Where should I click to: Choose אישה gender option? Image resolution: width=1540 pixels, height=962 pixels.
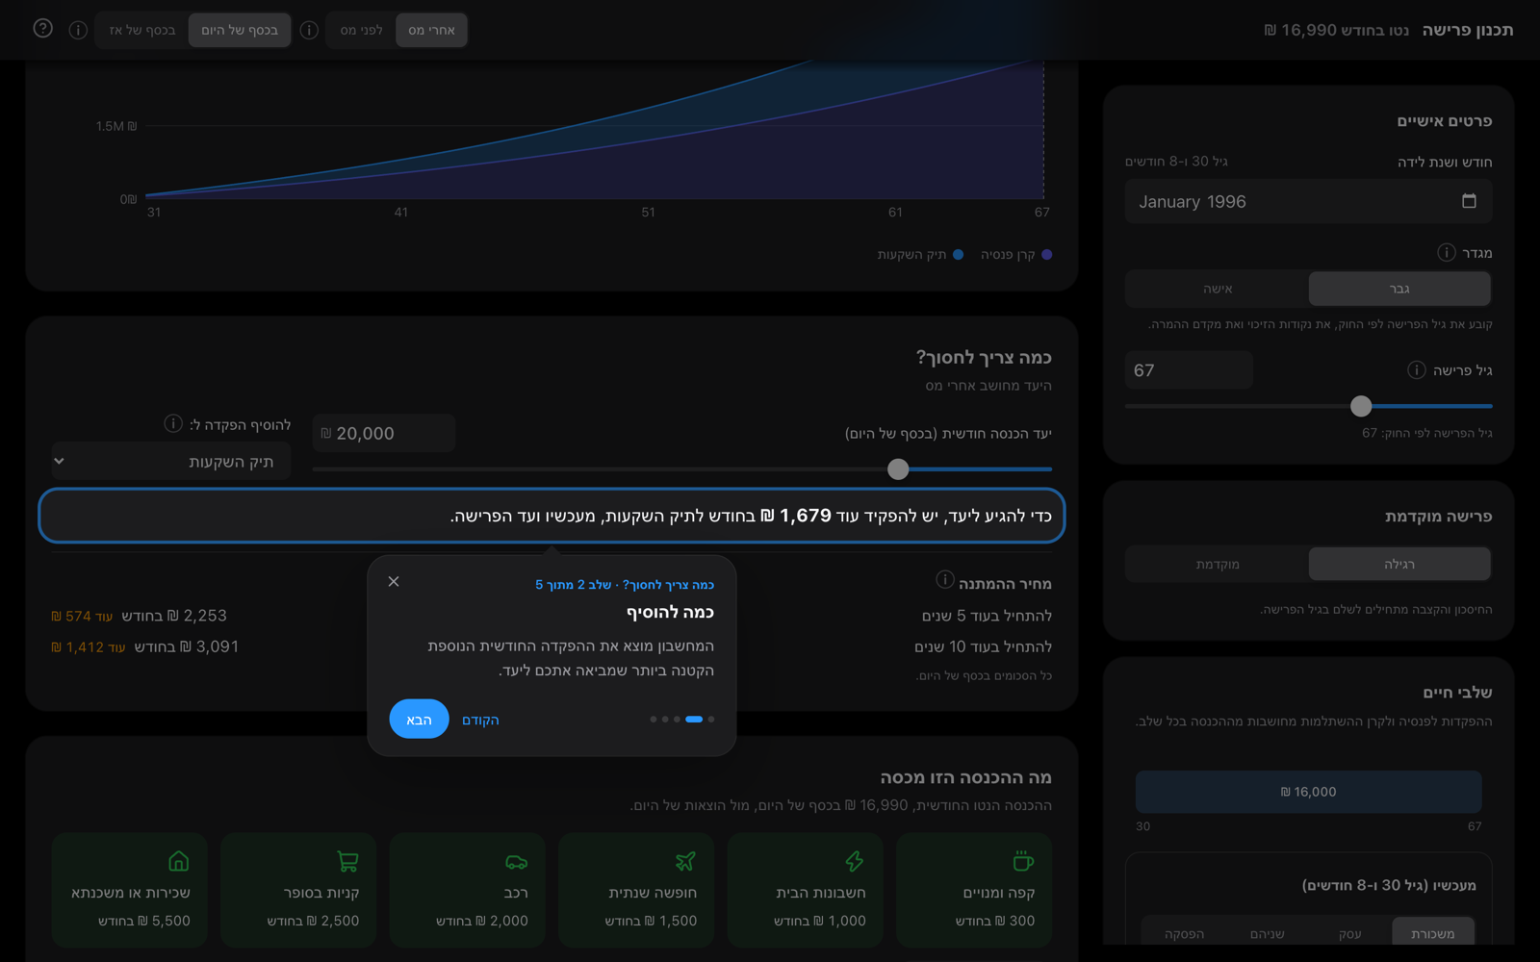point(1218,289)
